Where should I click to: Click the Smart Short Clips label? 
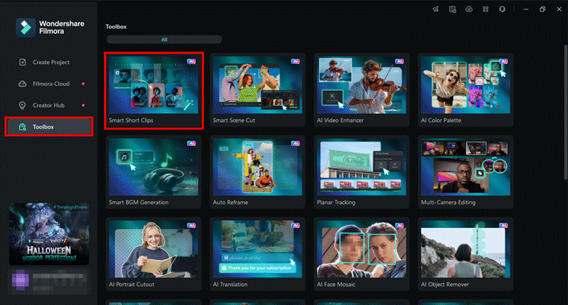pos(131,121)
